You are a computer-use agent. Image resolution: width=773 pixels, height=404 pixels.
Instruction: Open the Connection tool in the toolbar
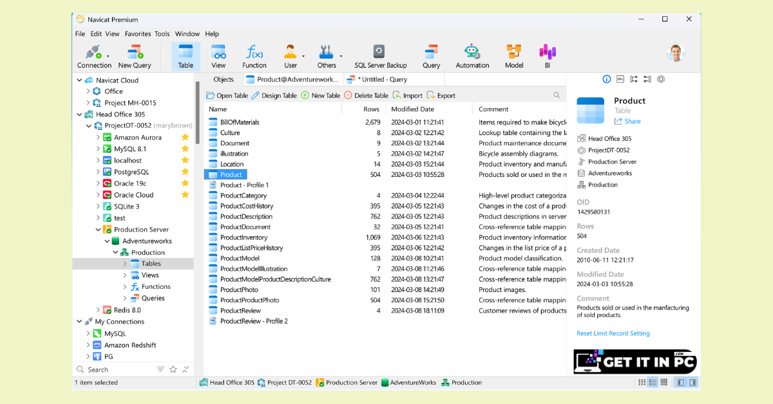pyautogui.click(x=94, y=57)
